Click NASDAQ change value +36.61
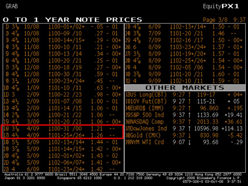The width and height of the screenshot is (248, 186). (234, 122)
